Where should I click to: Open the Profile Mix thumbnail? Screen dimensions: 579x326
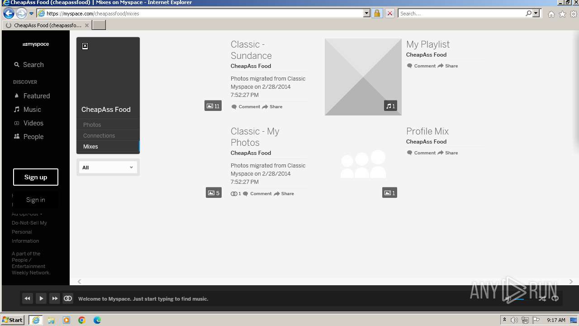tap(363, 164)
